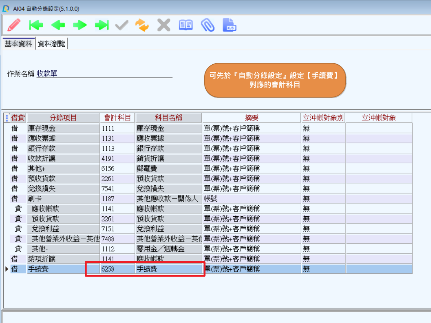Click the checkmark confirm icon
431x323 pixels.
122,25
